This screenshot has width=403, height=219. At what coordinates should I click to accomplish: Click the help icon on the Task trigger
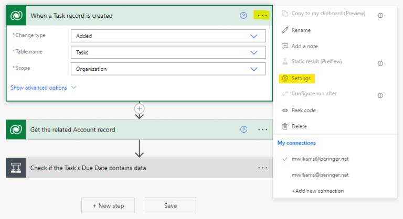[x=243, y=16]
